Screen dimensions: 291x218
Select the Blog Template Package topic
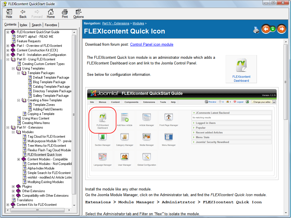coord(49,82)
